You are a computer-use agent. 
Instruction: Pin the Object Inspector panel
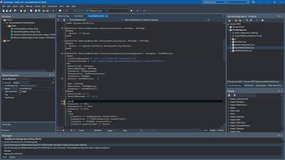50,75
